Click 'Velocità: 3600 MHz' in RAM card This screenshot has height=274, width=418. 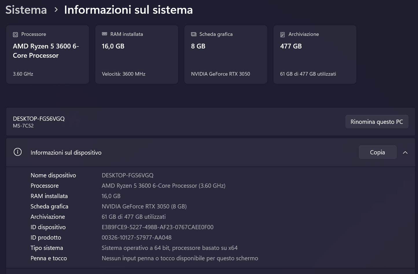(124, 74)
